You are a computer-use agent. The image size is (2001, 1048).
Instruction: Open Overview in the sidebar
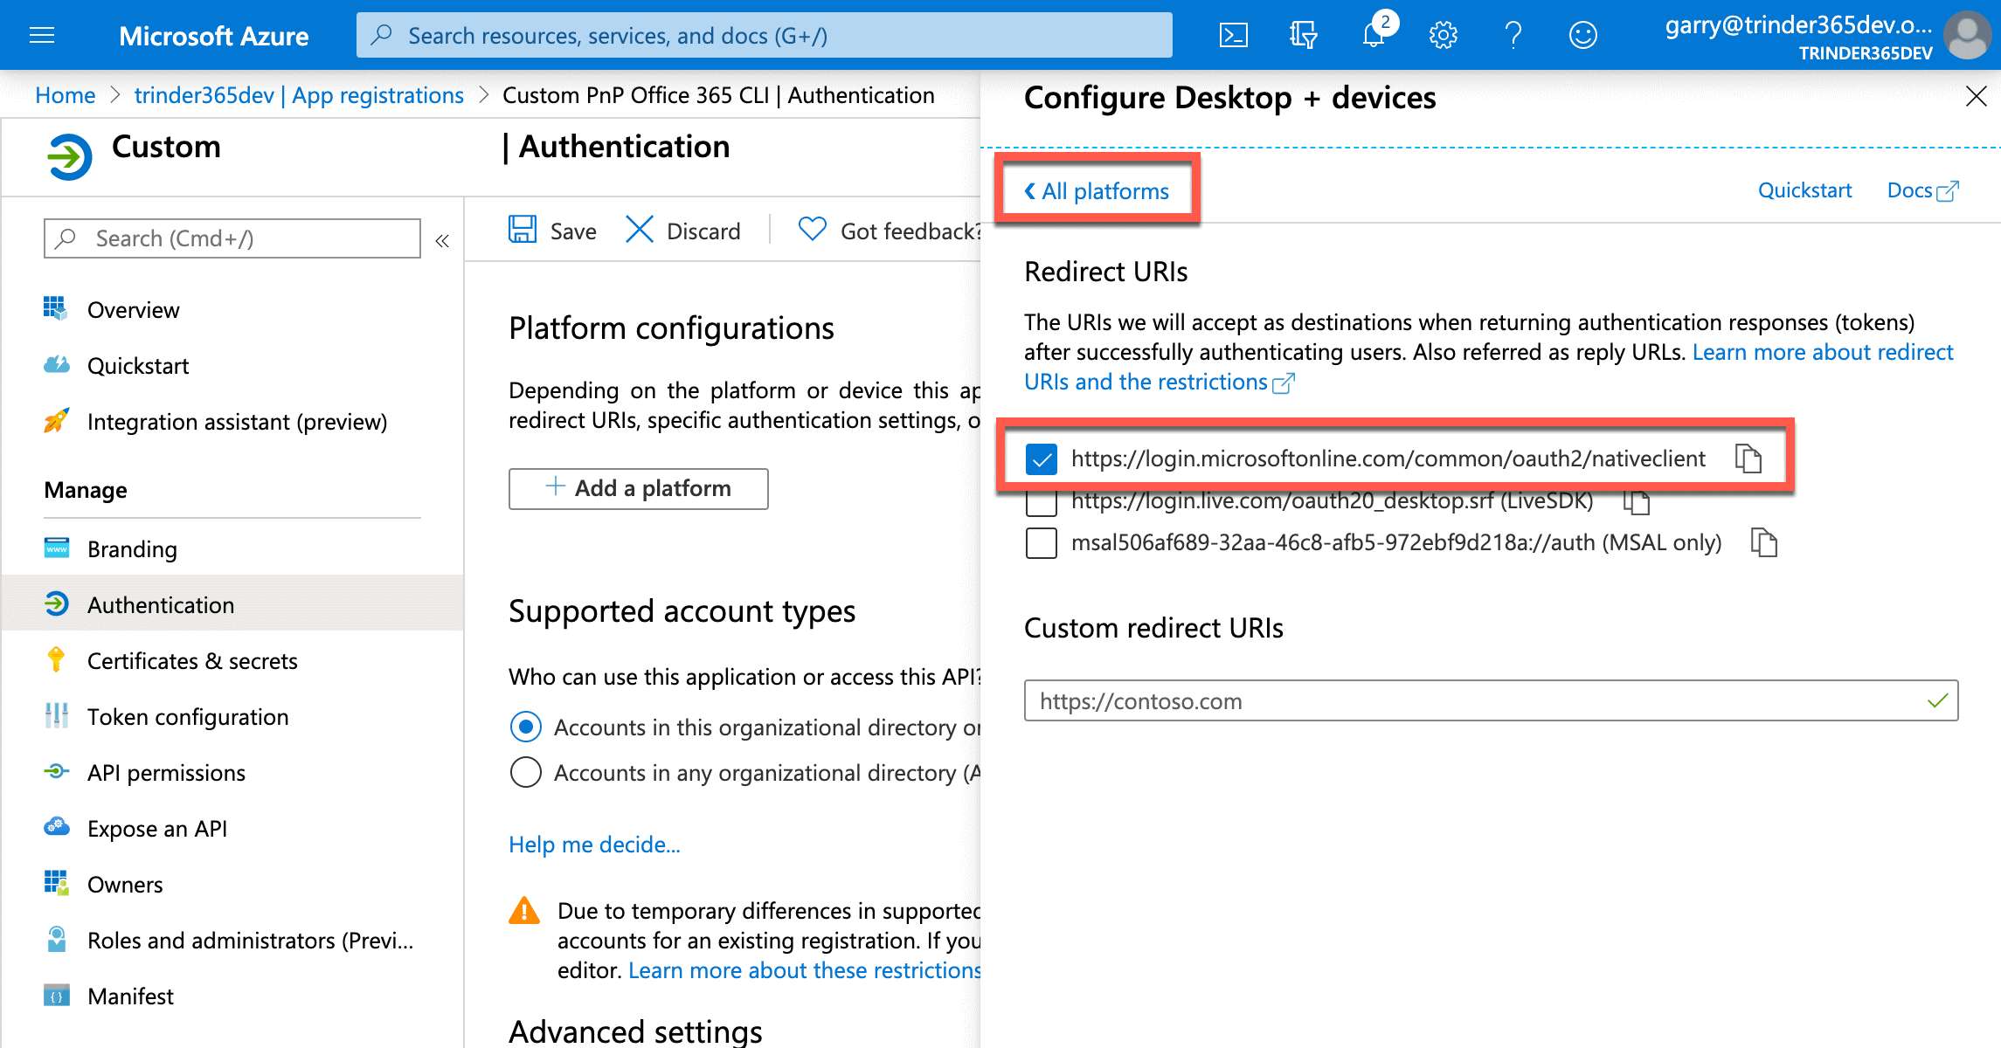click(x=133, y=310)
